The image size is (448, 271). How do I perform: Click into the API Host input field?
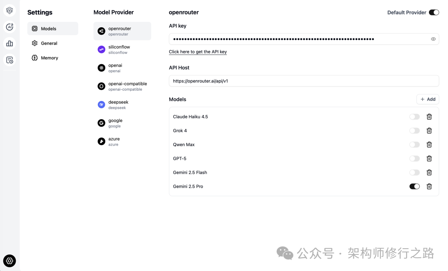coord(304,81)
